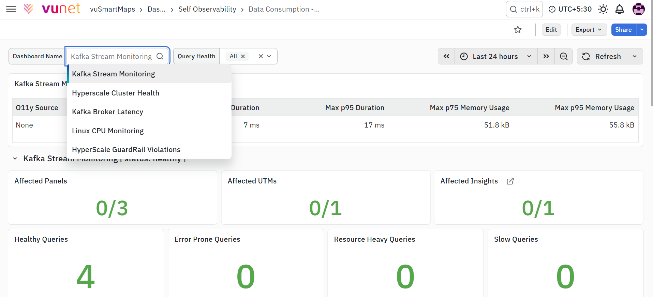
Task: Click the Dashboard Name filter label
Action: click(x=38, y=56)
